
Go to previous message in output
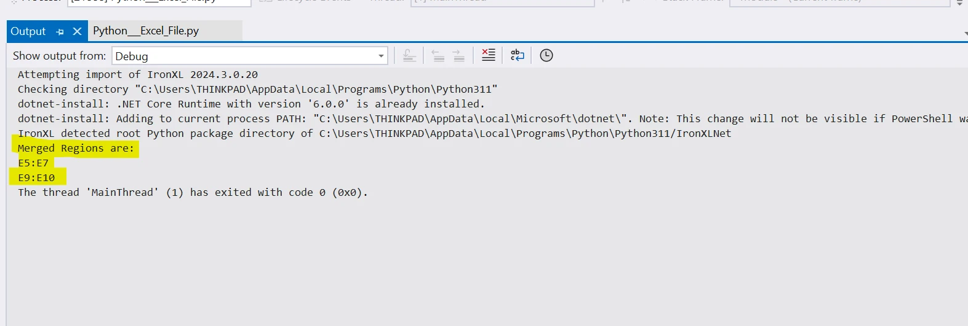(438, 56)
